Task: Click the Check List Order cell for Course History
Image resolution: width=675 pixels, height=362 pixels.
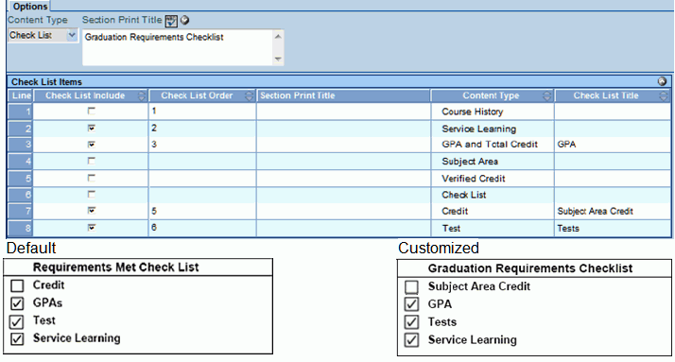Action: 202,111
